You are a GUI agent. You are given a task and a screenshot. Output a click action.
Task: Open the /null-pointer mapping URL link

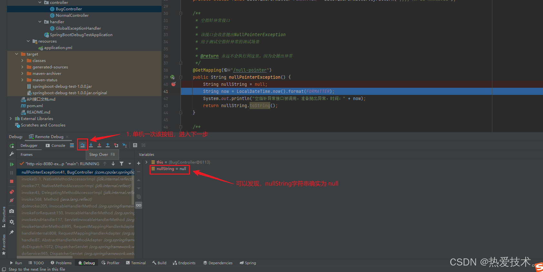point(251,70)
